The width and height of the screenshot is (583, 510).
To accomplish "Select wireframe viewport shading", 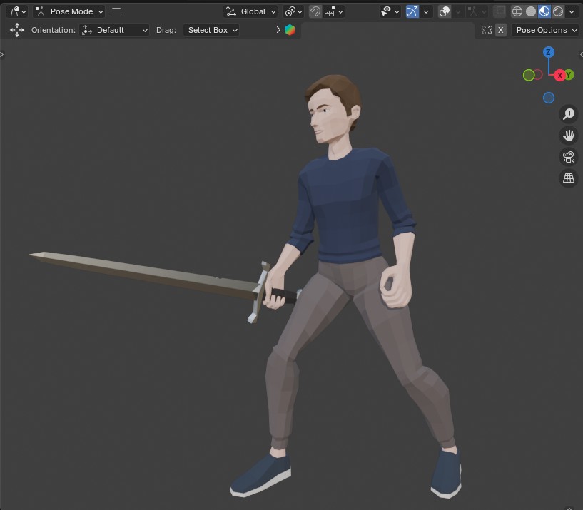I will [x=518, y=11].
